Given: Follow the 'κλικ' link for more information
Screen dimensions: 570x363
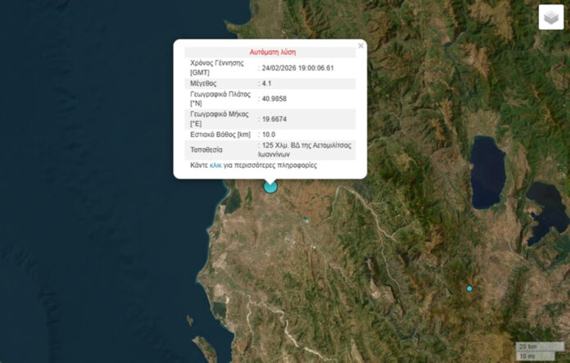Looking at the screenshot, I should [x=216, y=166].
